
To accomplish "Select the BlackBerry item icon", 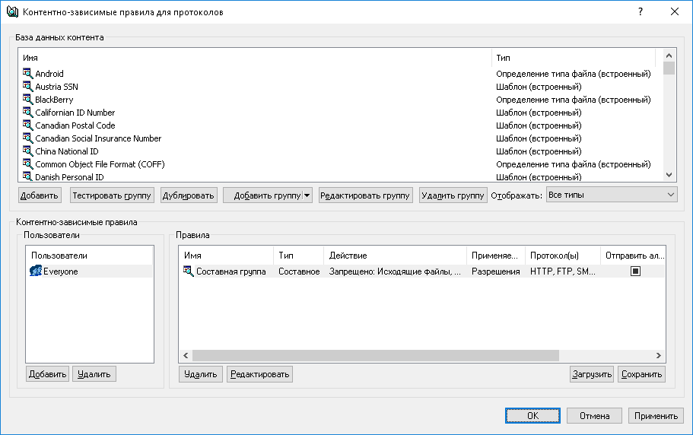I will (x=28, y=100).
